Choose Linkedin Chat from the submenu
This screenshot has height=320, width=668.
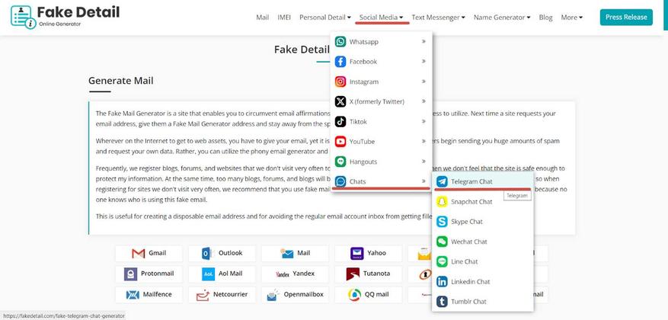coord(470,282)
